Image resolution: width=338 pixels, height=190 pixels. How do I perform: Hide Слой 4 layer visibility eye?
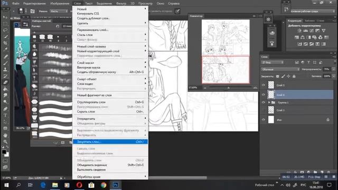tap(263, 94)
